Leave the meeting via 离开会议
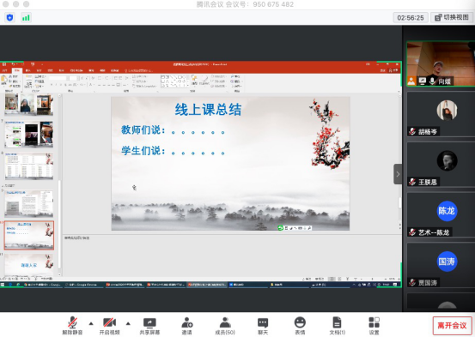475x337 pixels. pyautogui.click(x=452, y=326)
